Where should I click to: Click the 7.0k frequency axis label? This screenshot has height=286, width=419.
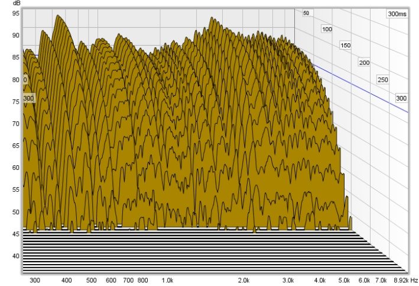pos(381,281)
